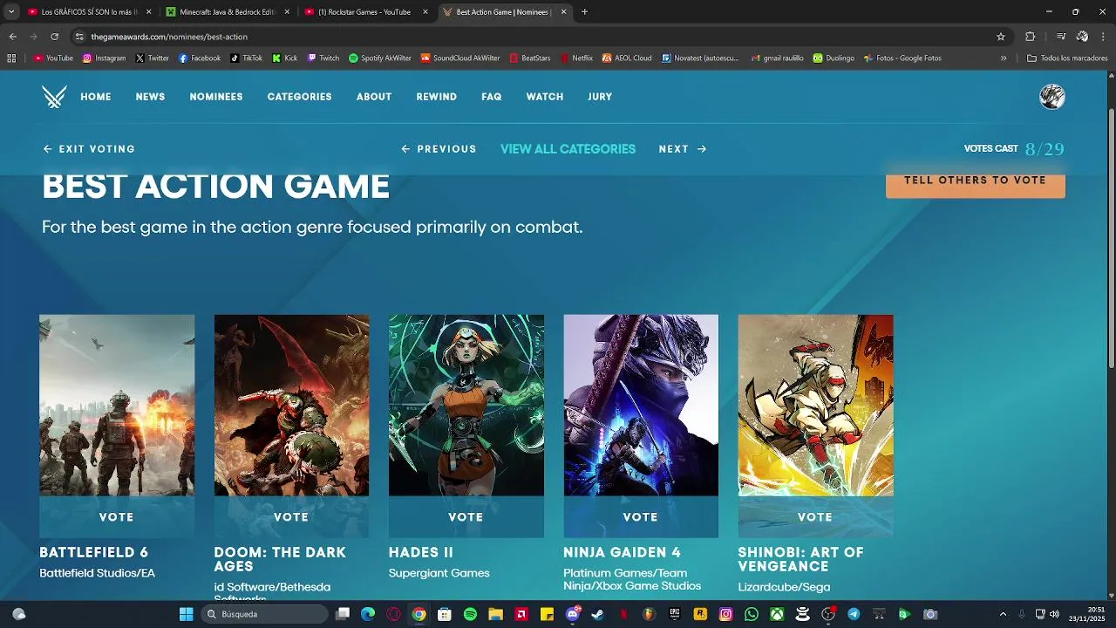Screen dimensions: 1116x628
Task: Open the Netflix bookmark
Action: pyautogui.click(x=576, y=58)
